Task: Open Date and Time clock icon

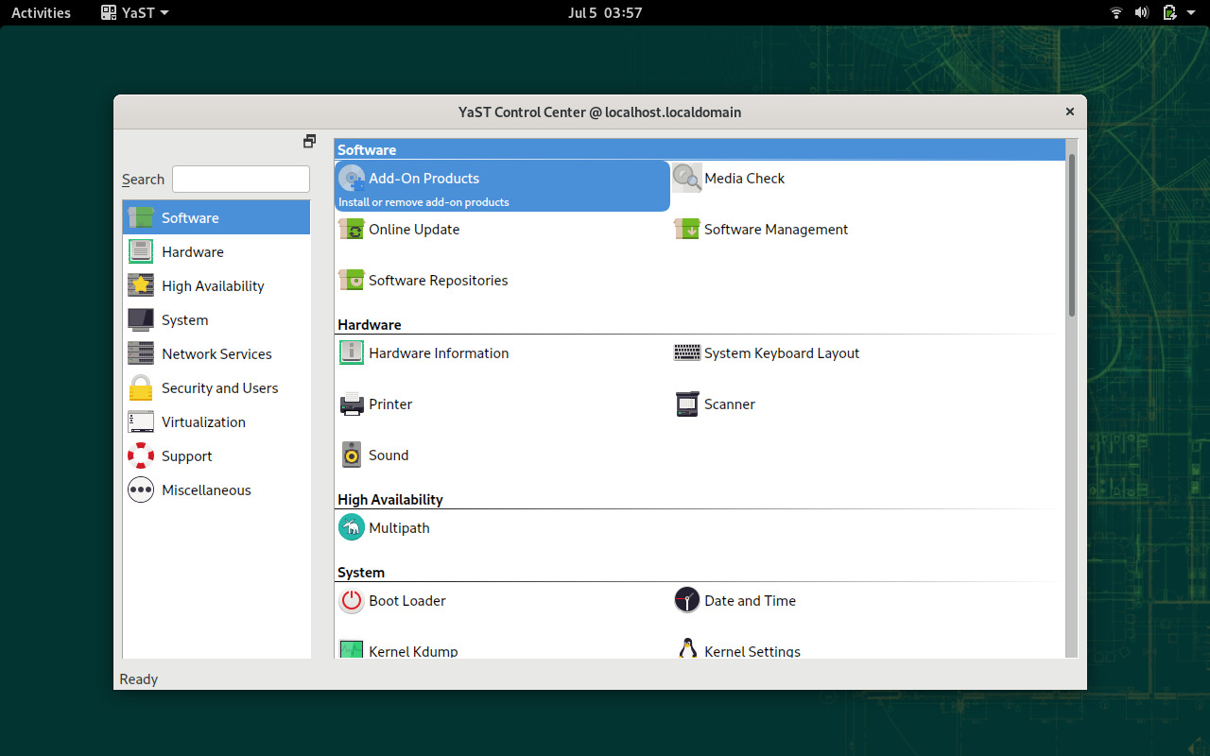Action: coord(687,601)
